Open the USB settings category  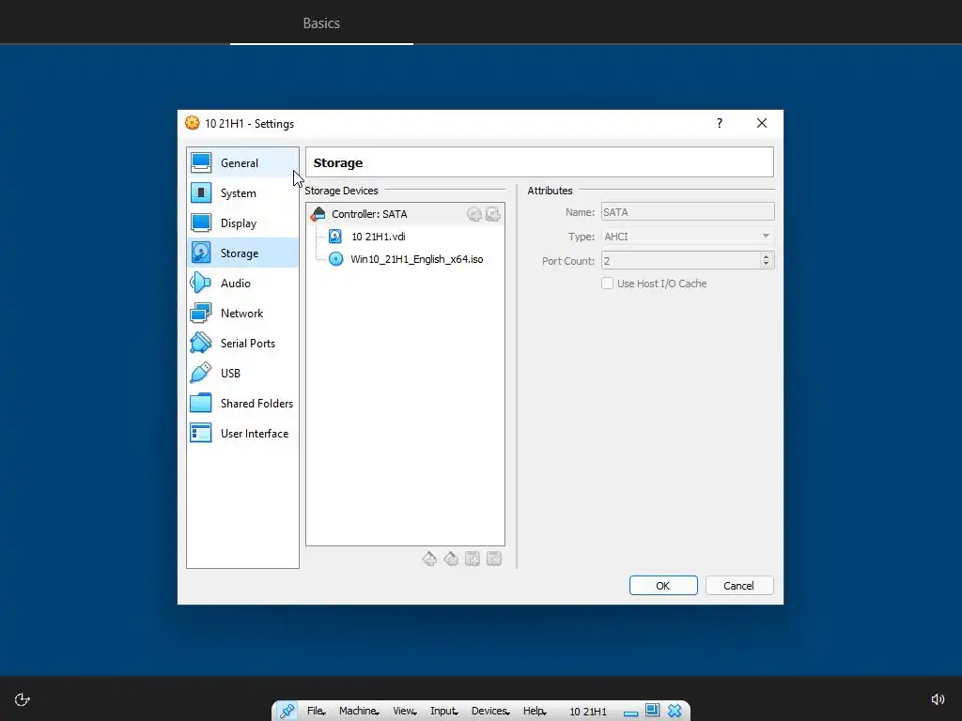click(242, 374)
